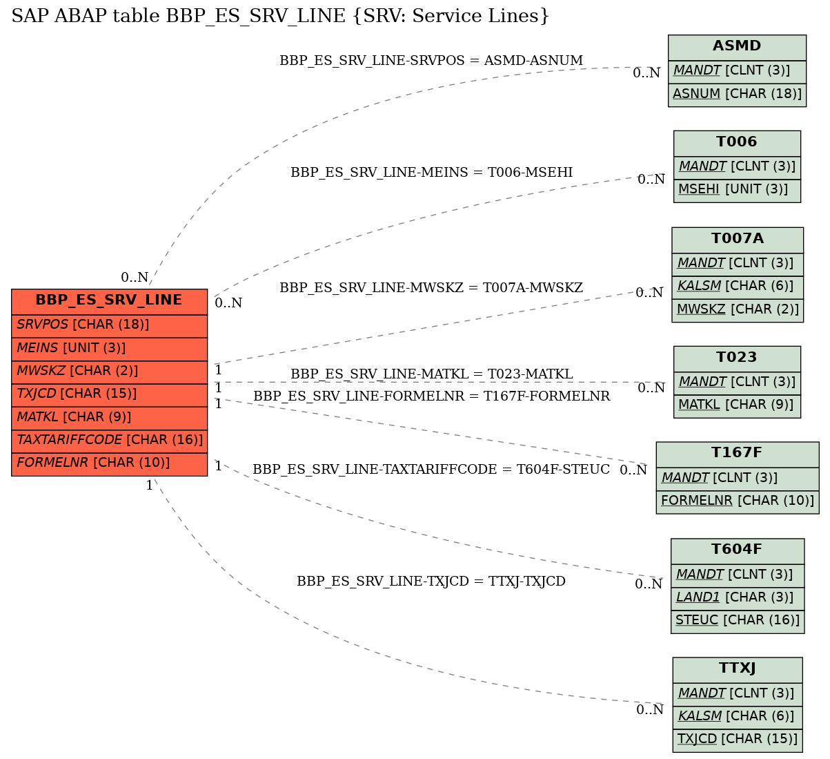Select the MWSKZ [CHAR (2)] field in BBP_ES_SRV_LINE
This screenshot has height=759, width=830.
point(109,372)
